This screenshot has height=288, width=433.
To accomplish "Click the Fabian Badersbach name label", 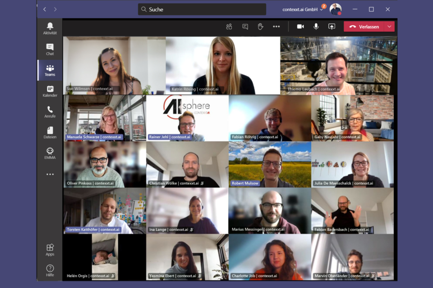I will coord(341,229).
